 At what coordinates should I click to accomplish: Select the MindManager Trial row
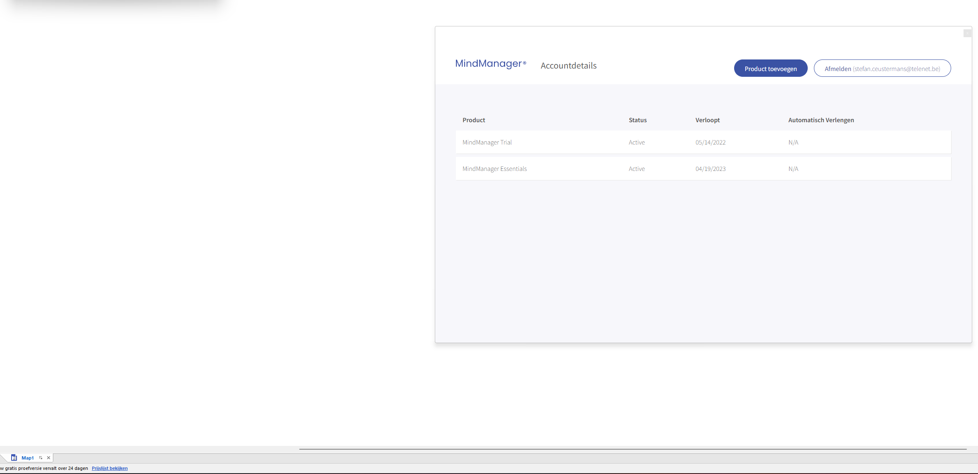pyautogui.click(x=487, y=142)
